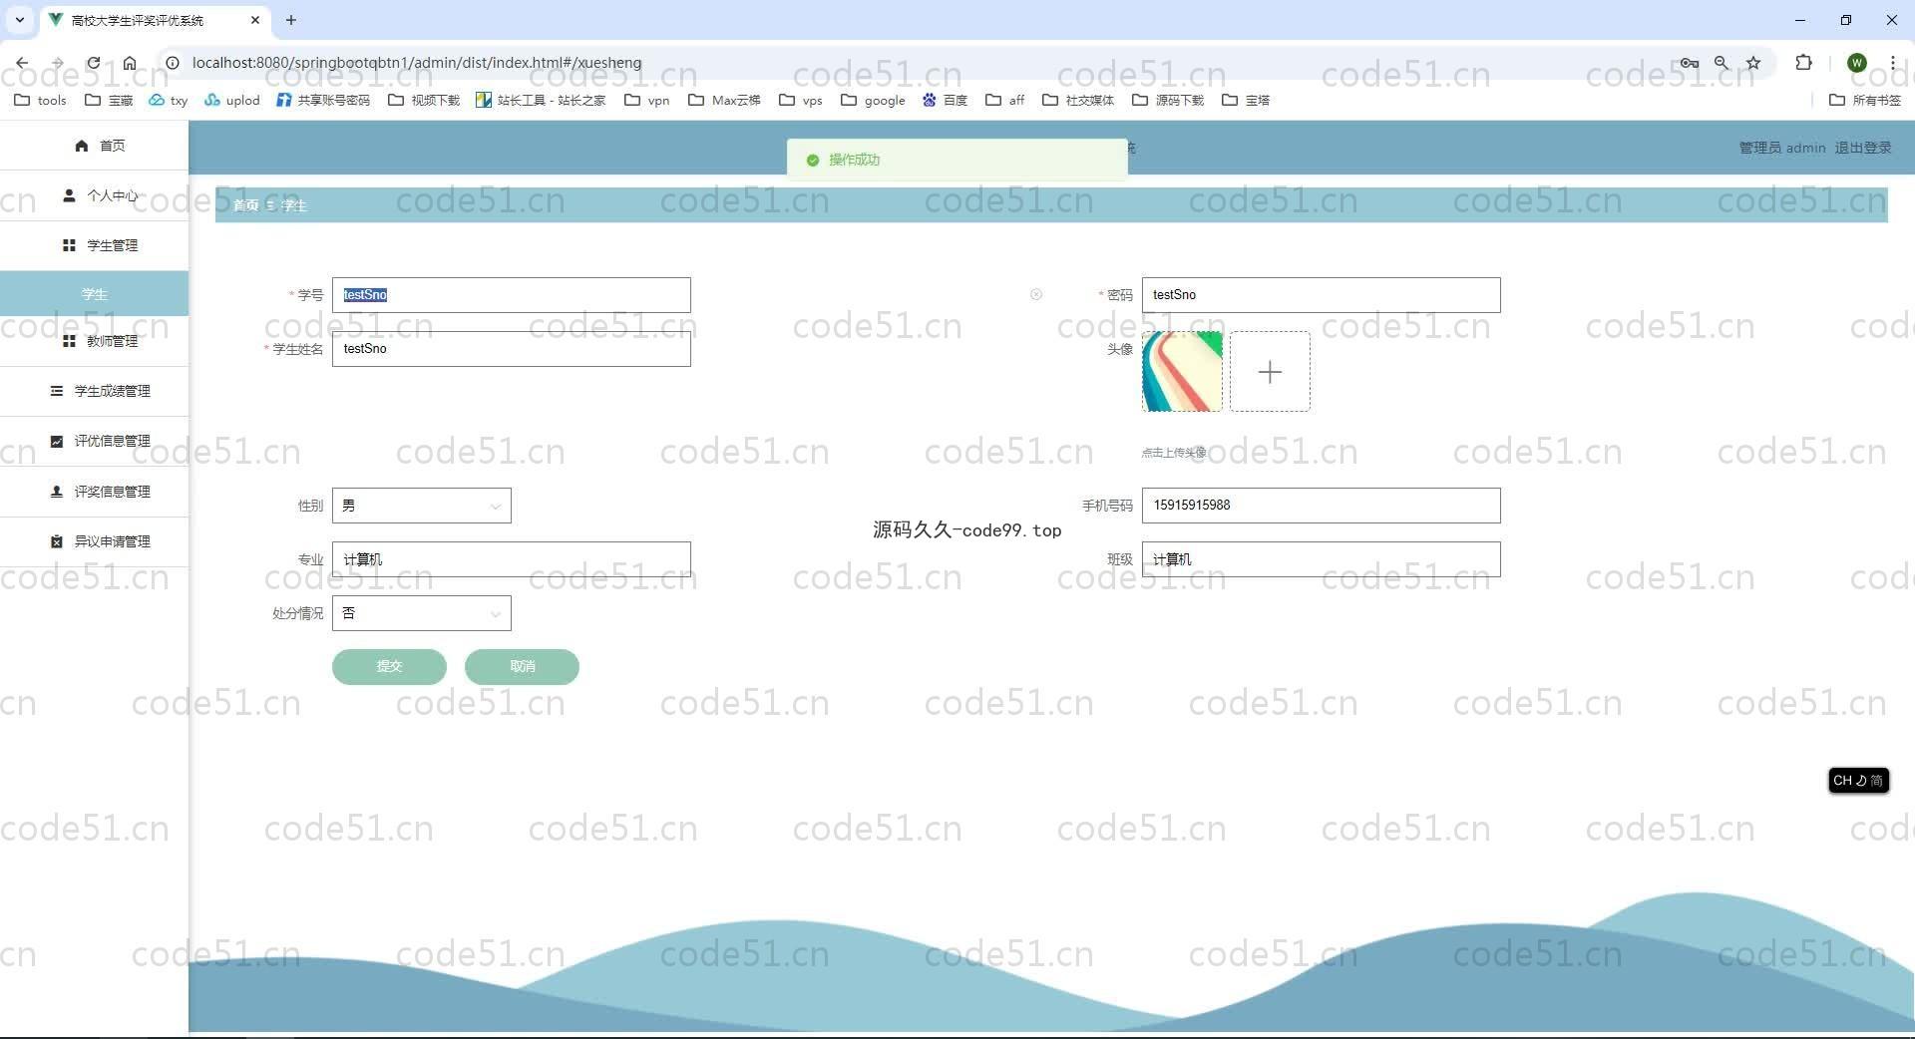Screen dimensions: 1915x1039
Task: Expand 学生成绩管理 in the sidebar
Action: tap(94, 391)
